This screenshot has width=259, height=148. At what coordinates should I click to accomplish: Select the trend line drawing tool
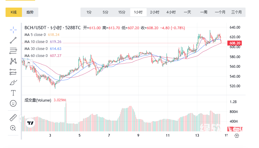pos(13,40)
